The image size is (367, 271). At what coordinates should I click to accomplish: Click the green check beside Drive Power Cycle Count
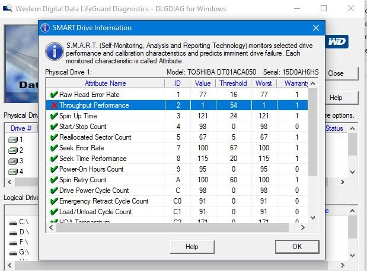click(54, 191)
